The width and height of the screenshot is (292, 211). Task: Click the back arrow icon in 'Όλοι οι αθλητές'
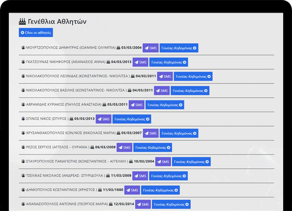23,32
